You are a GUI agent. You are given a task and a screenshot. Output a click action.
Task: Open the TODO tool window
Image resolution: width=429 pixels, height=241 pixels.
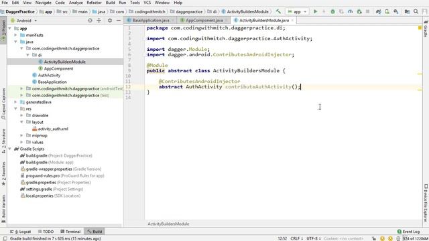click(x=46, y=232)
